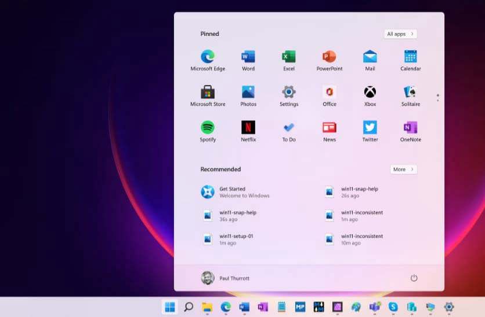Open File Explorer from the taskbar
485x317 pixels.
[x=207, y=307]
